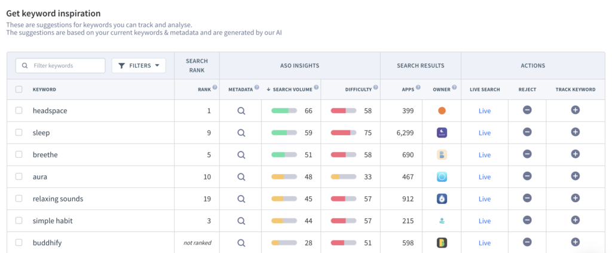Check the aura row checkbox
Viewport: 612px width, 253px height.
click(x=19, y=176)
